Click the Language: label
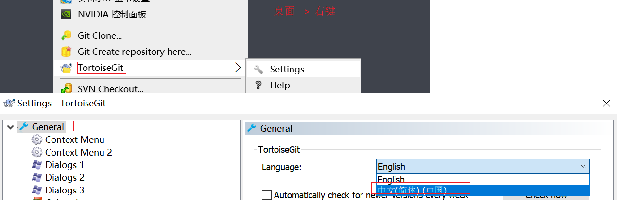 click(x=282, y=167)
